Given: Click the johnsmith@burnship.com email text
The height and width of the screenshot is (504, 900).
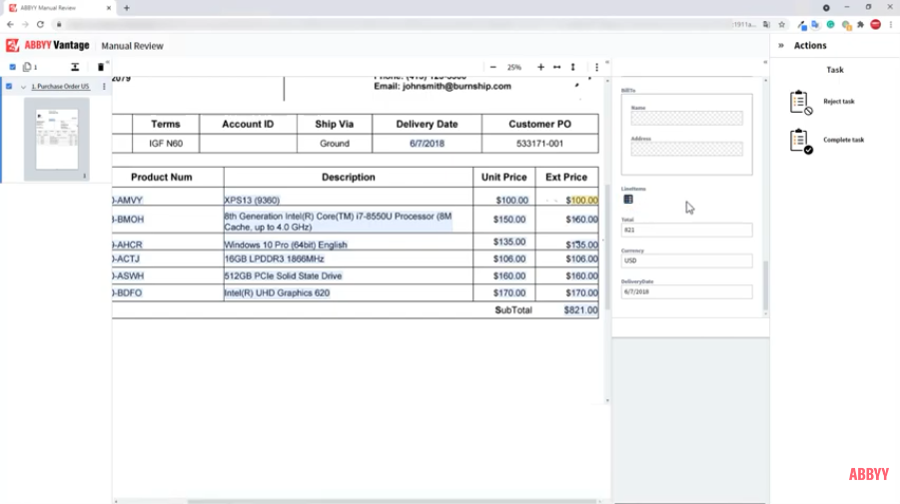Looking at the screenshot, I should [456, 86].
